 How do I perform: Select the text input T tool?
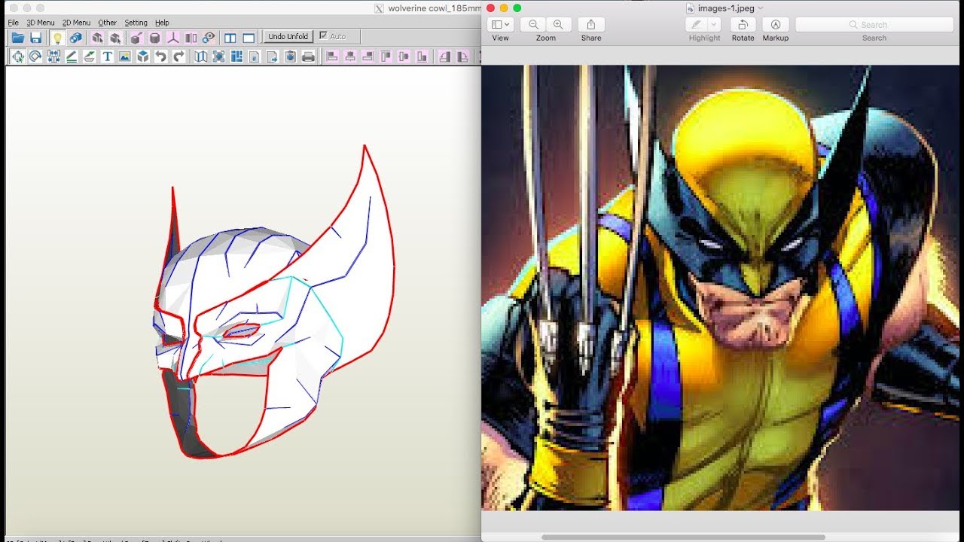point(108,56)
